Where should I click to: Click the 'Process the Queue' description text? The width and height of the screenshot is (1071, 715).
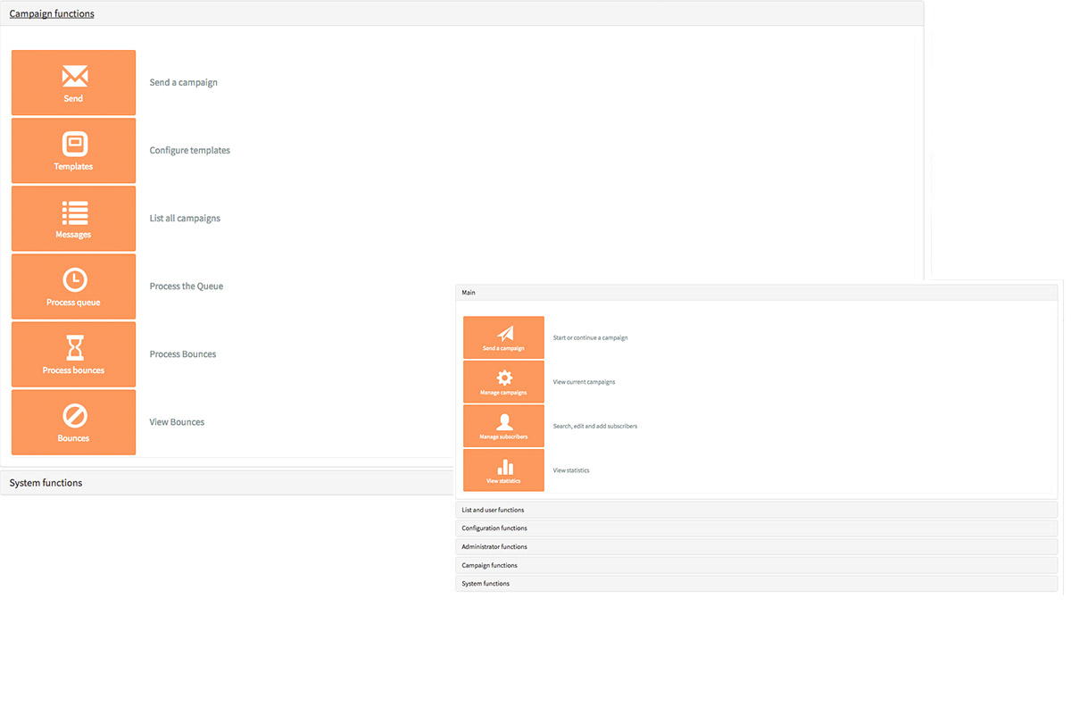pyautogui.click(x=187, y=287)
